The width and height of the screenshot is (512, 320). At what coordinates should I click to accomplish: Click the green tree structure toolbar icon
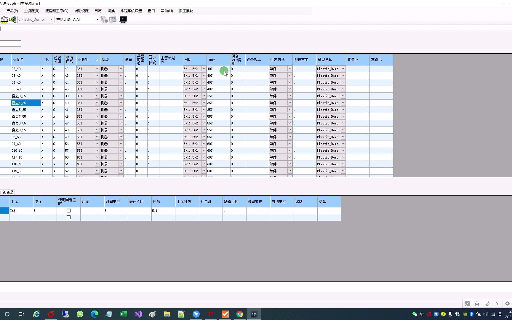tap(12, 20)
